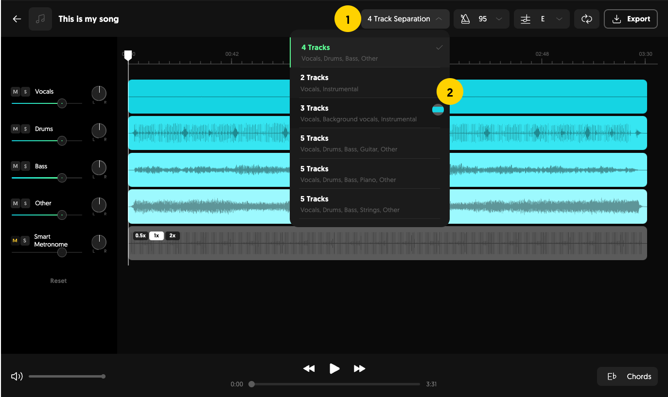This screenshot has width=668, height=397.
Task: Click the Bass pan knob
Action: coord(99,168)
